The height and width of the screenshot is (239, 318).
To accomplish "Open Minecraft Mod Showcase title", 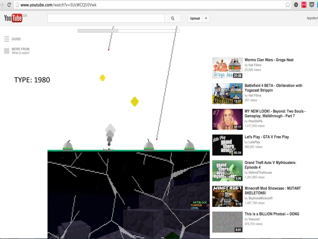I will [273, 190].
